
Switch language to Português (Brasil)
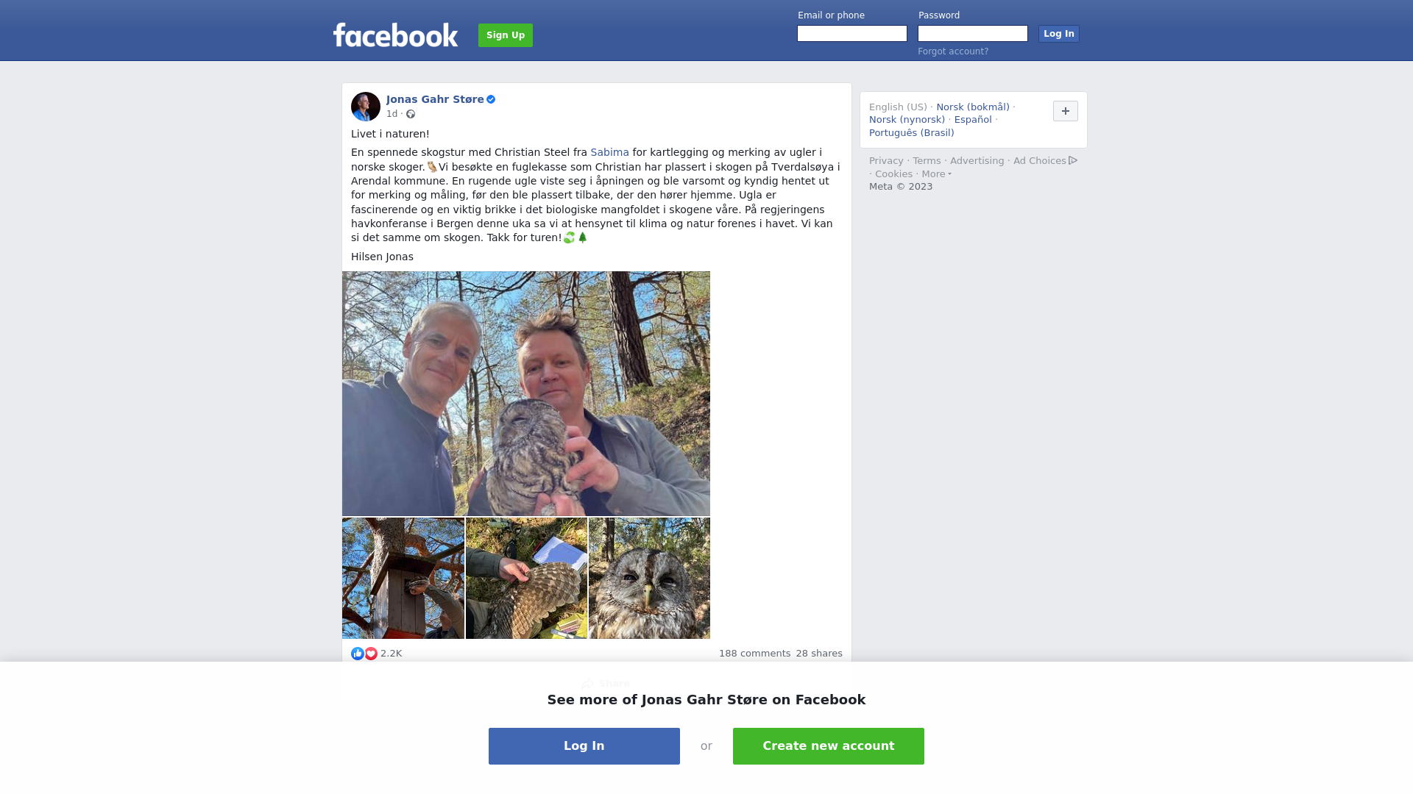pyautogui.click(x=911, y=133)
